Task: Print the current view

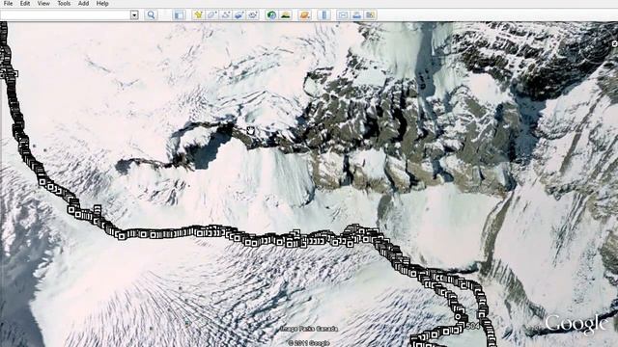Action: point(356,15)
